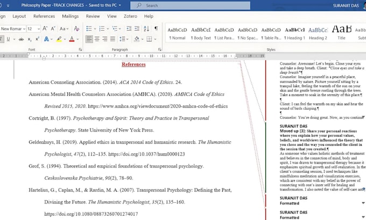The width and height of the screenshot is (366, 220).
Task: Sort text alphabetically with A-Z icon
Action: [146, 29]
